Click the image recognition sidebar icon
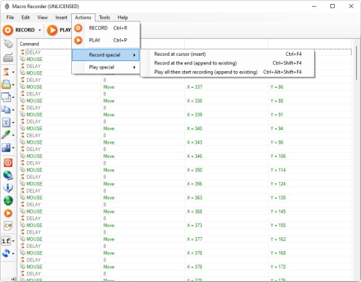This screenshot has width=361, height=282. click(6, 148)
